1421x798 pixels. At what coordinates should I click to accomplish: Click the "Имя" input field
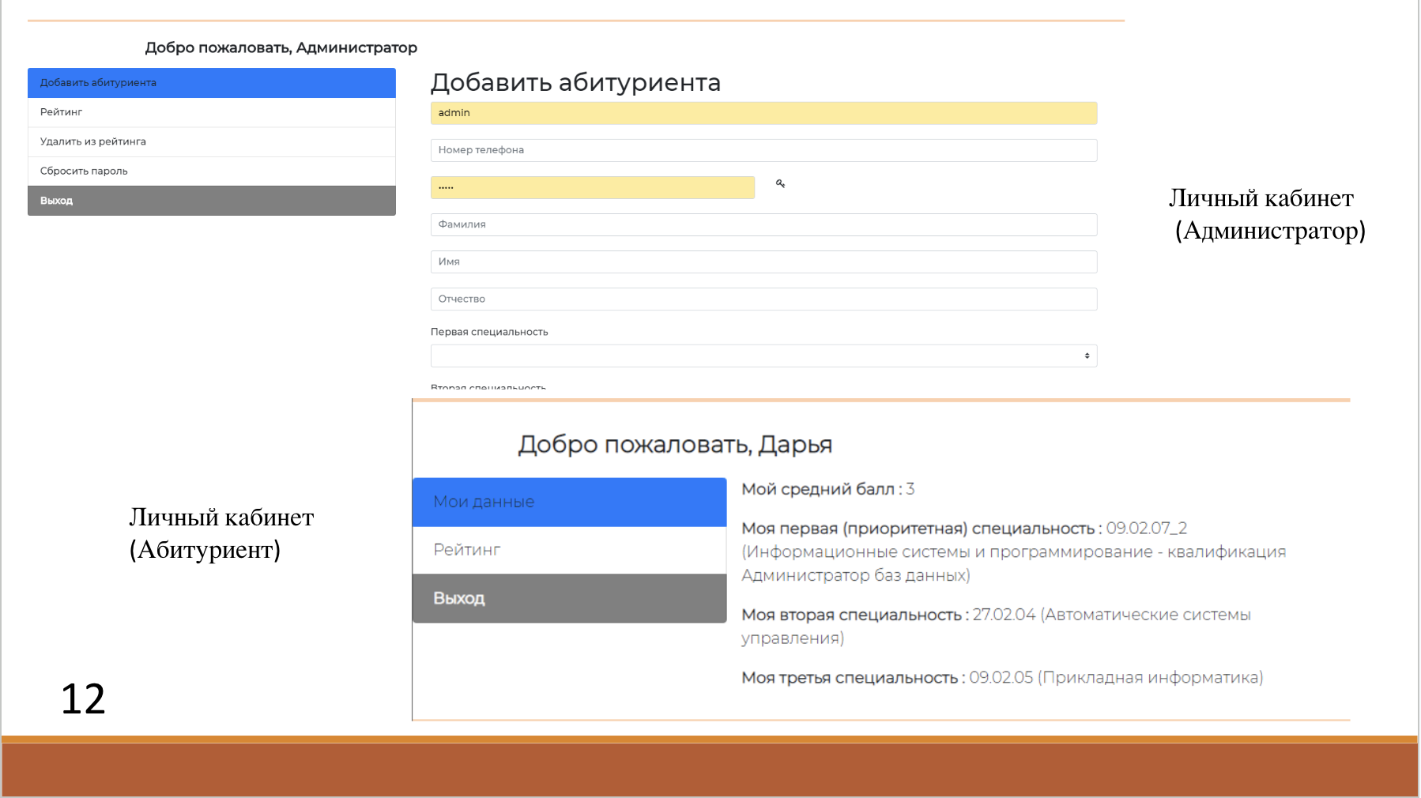(763, 262)
